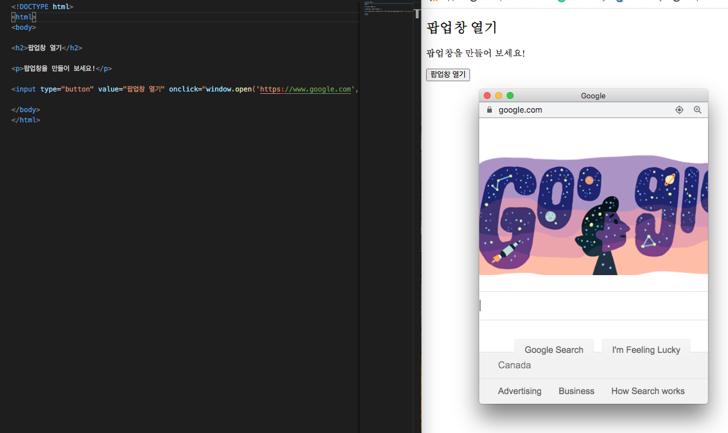Click the </html> closing tag line
The height and width of the screenshot is (433, 728).
(26, 120)
